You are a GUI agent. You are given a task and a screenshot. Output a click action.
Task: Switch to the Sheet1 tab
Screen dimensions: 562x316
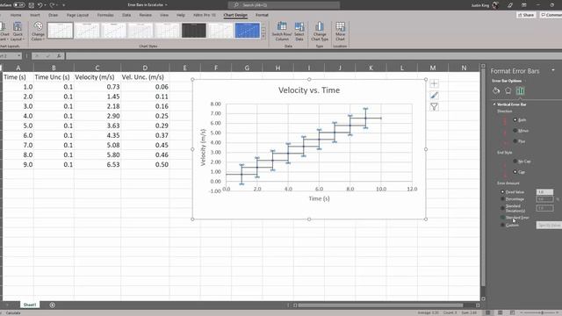pyautogui.click(x=30, y=305)
